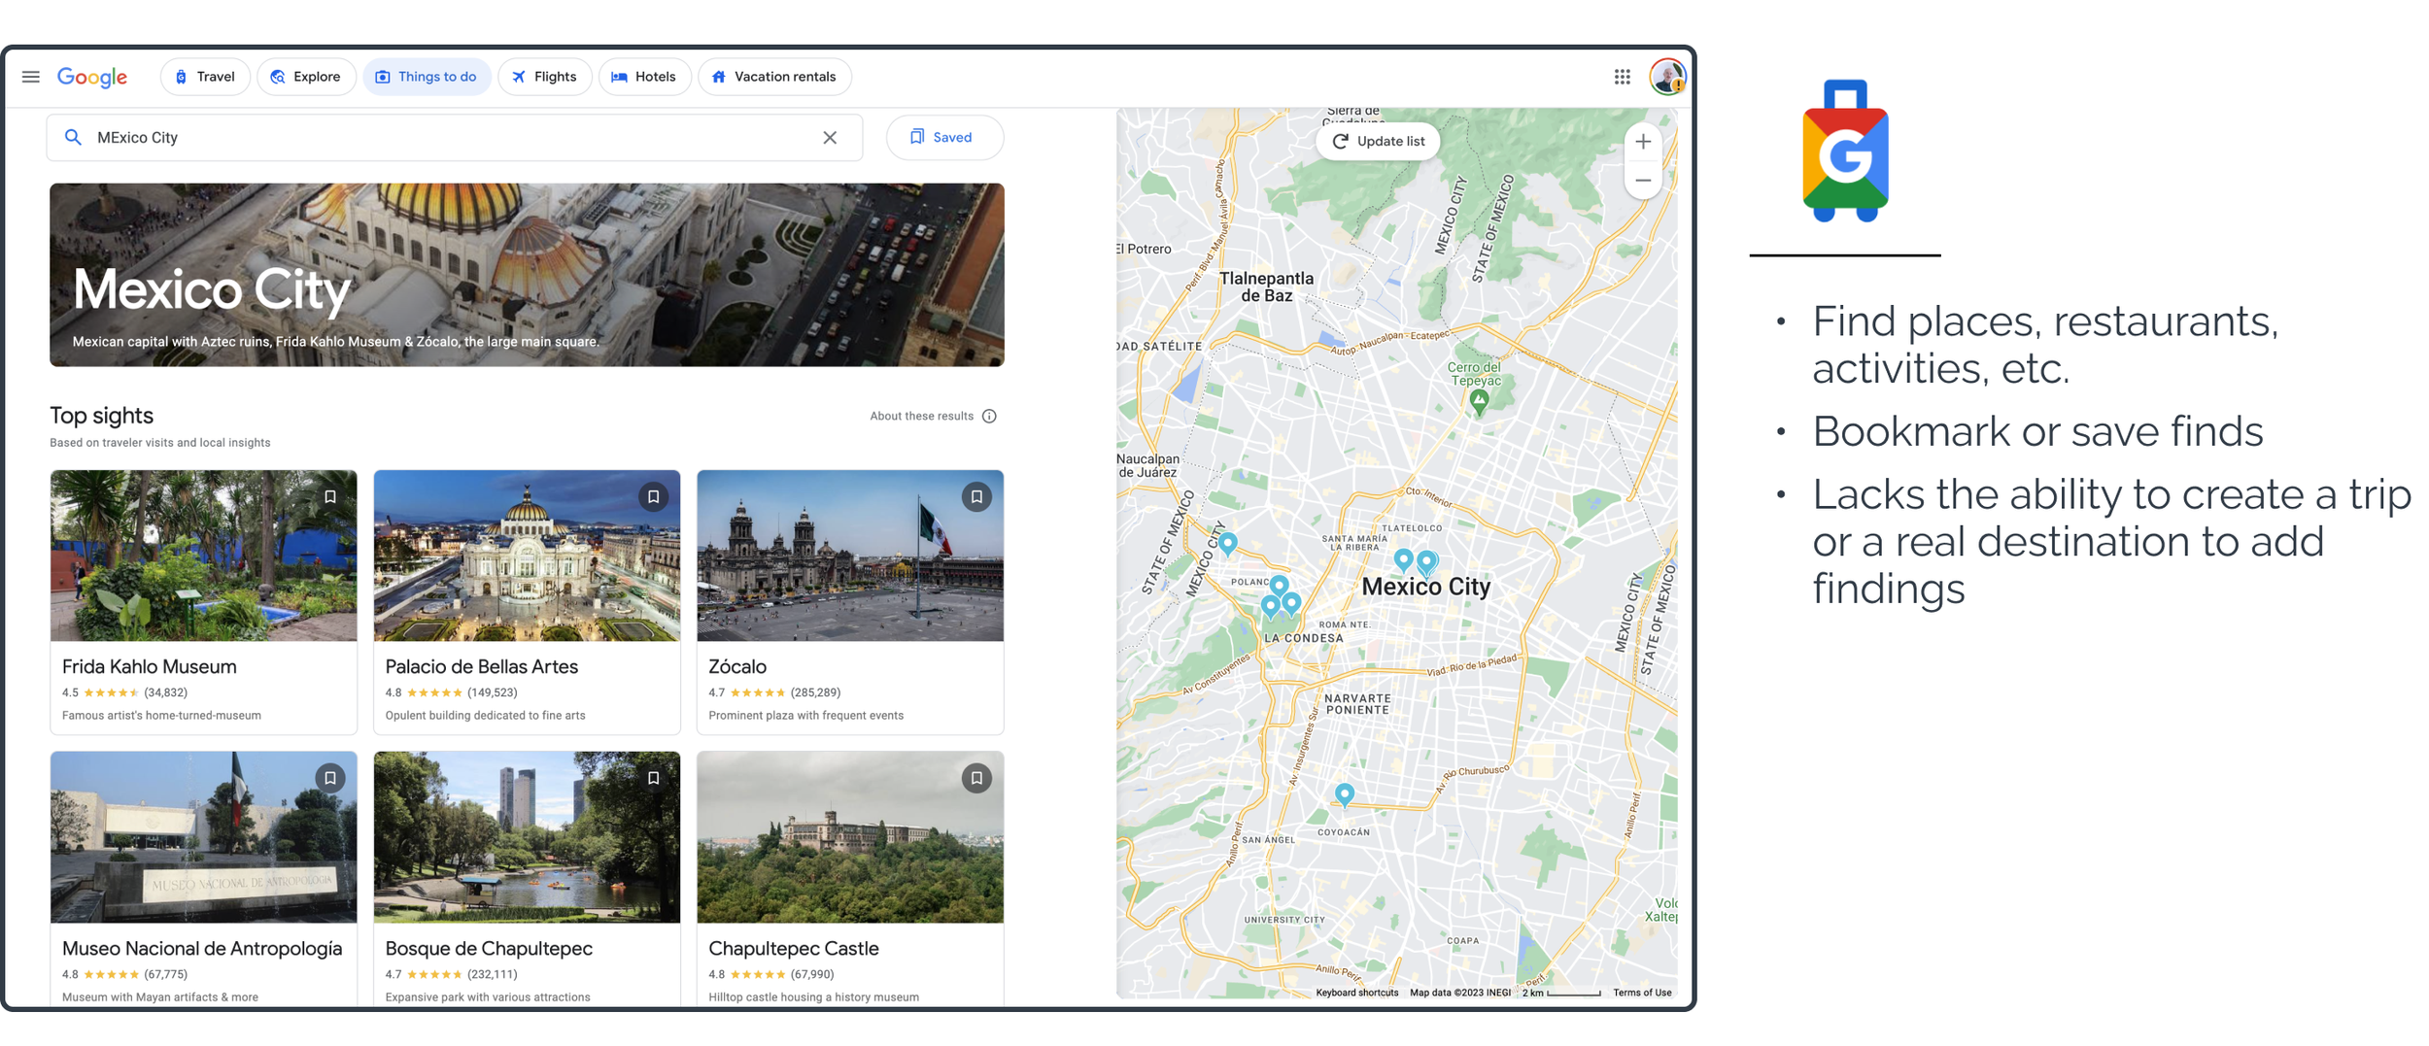The width and height of the screenshot is (2429, 1046).
Task: Open the Google apps grid
Action: coord(1622,77)
